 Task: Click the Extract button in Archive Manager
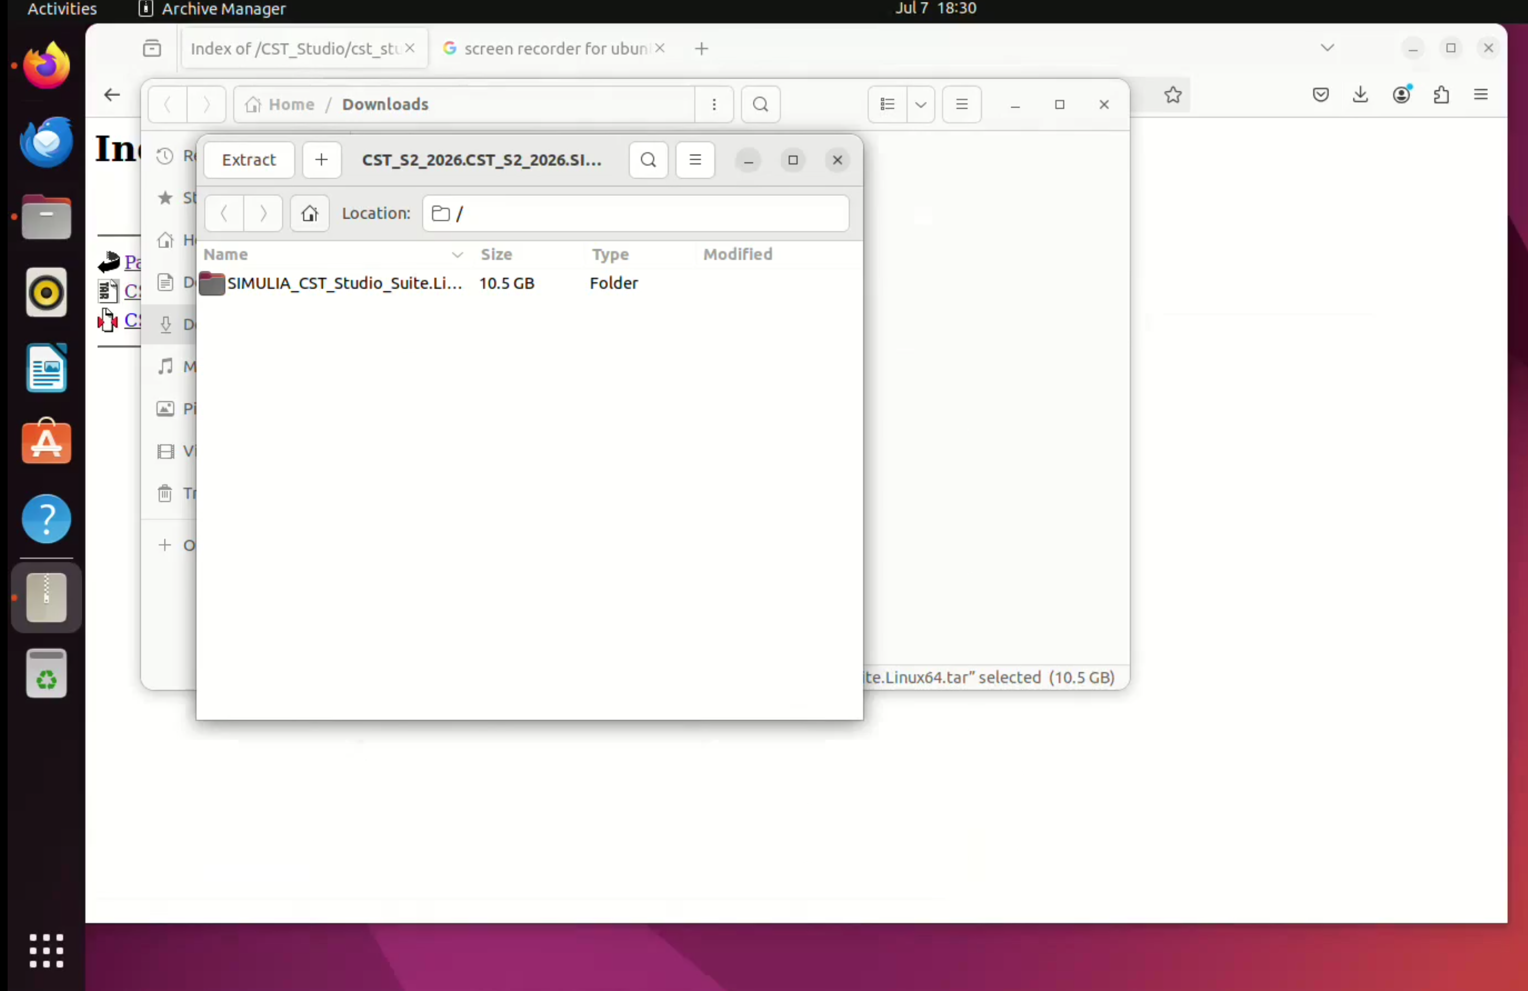coord(248,160)
